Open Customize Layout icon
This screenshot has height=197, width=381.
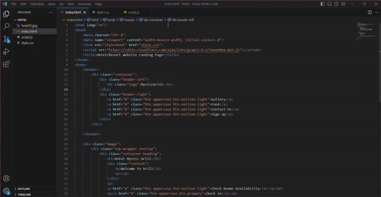tap(343, 4)
